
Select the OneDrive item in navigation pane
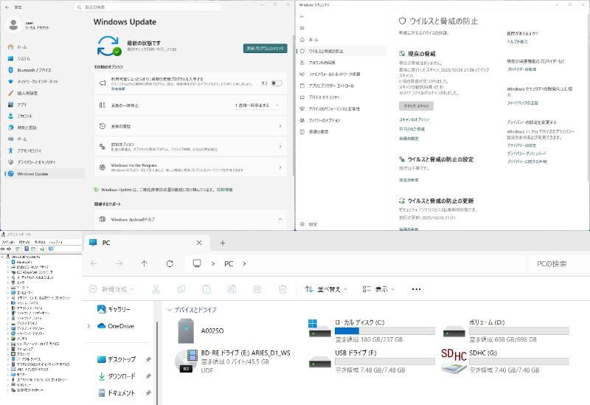120,325
